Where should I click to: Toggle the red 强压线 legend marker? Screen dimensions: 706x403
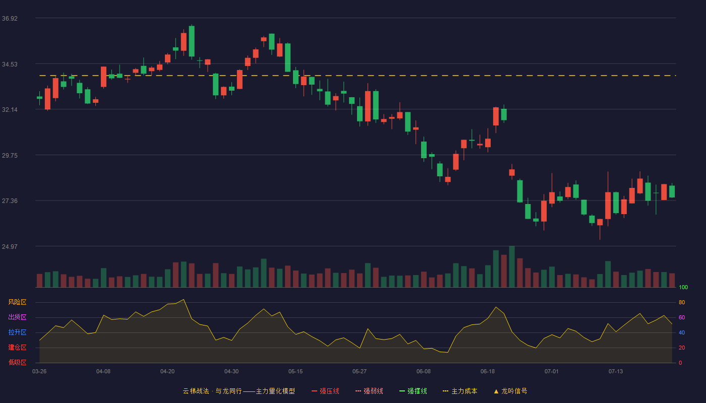[314, 391]
